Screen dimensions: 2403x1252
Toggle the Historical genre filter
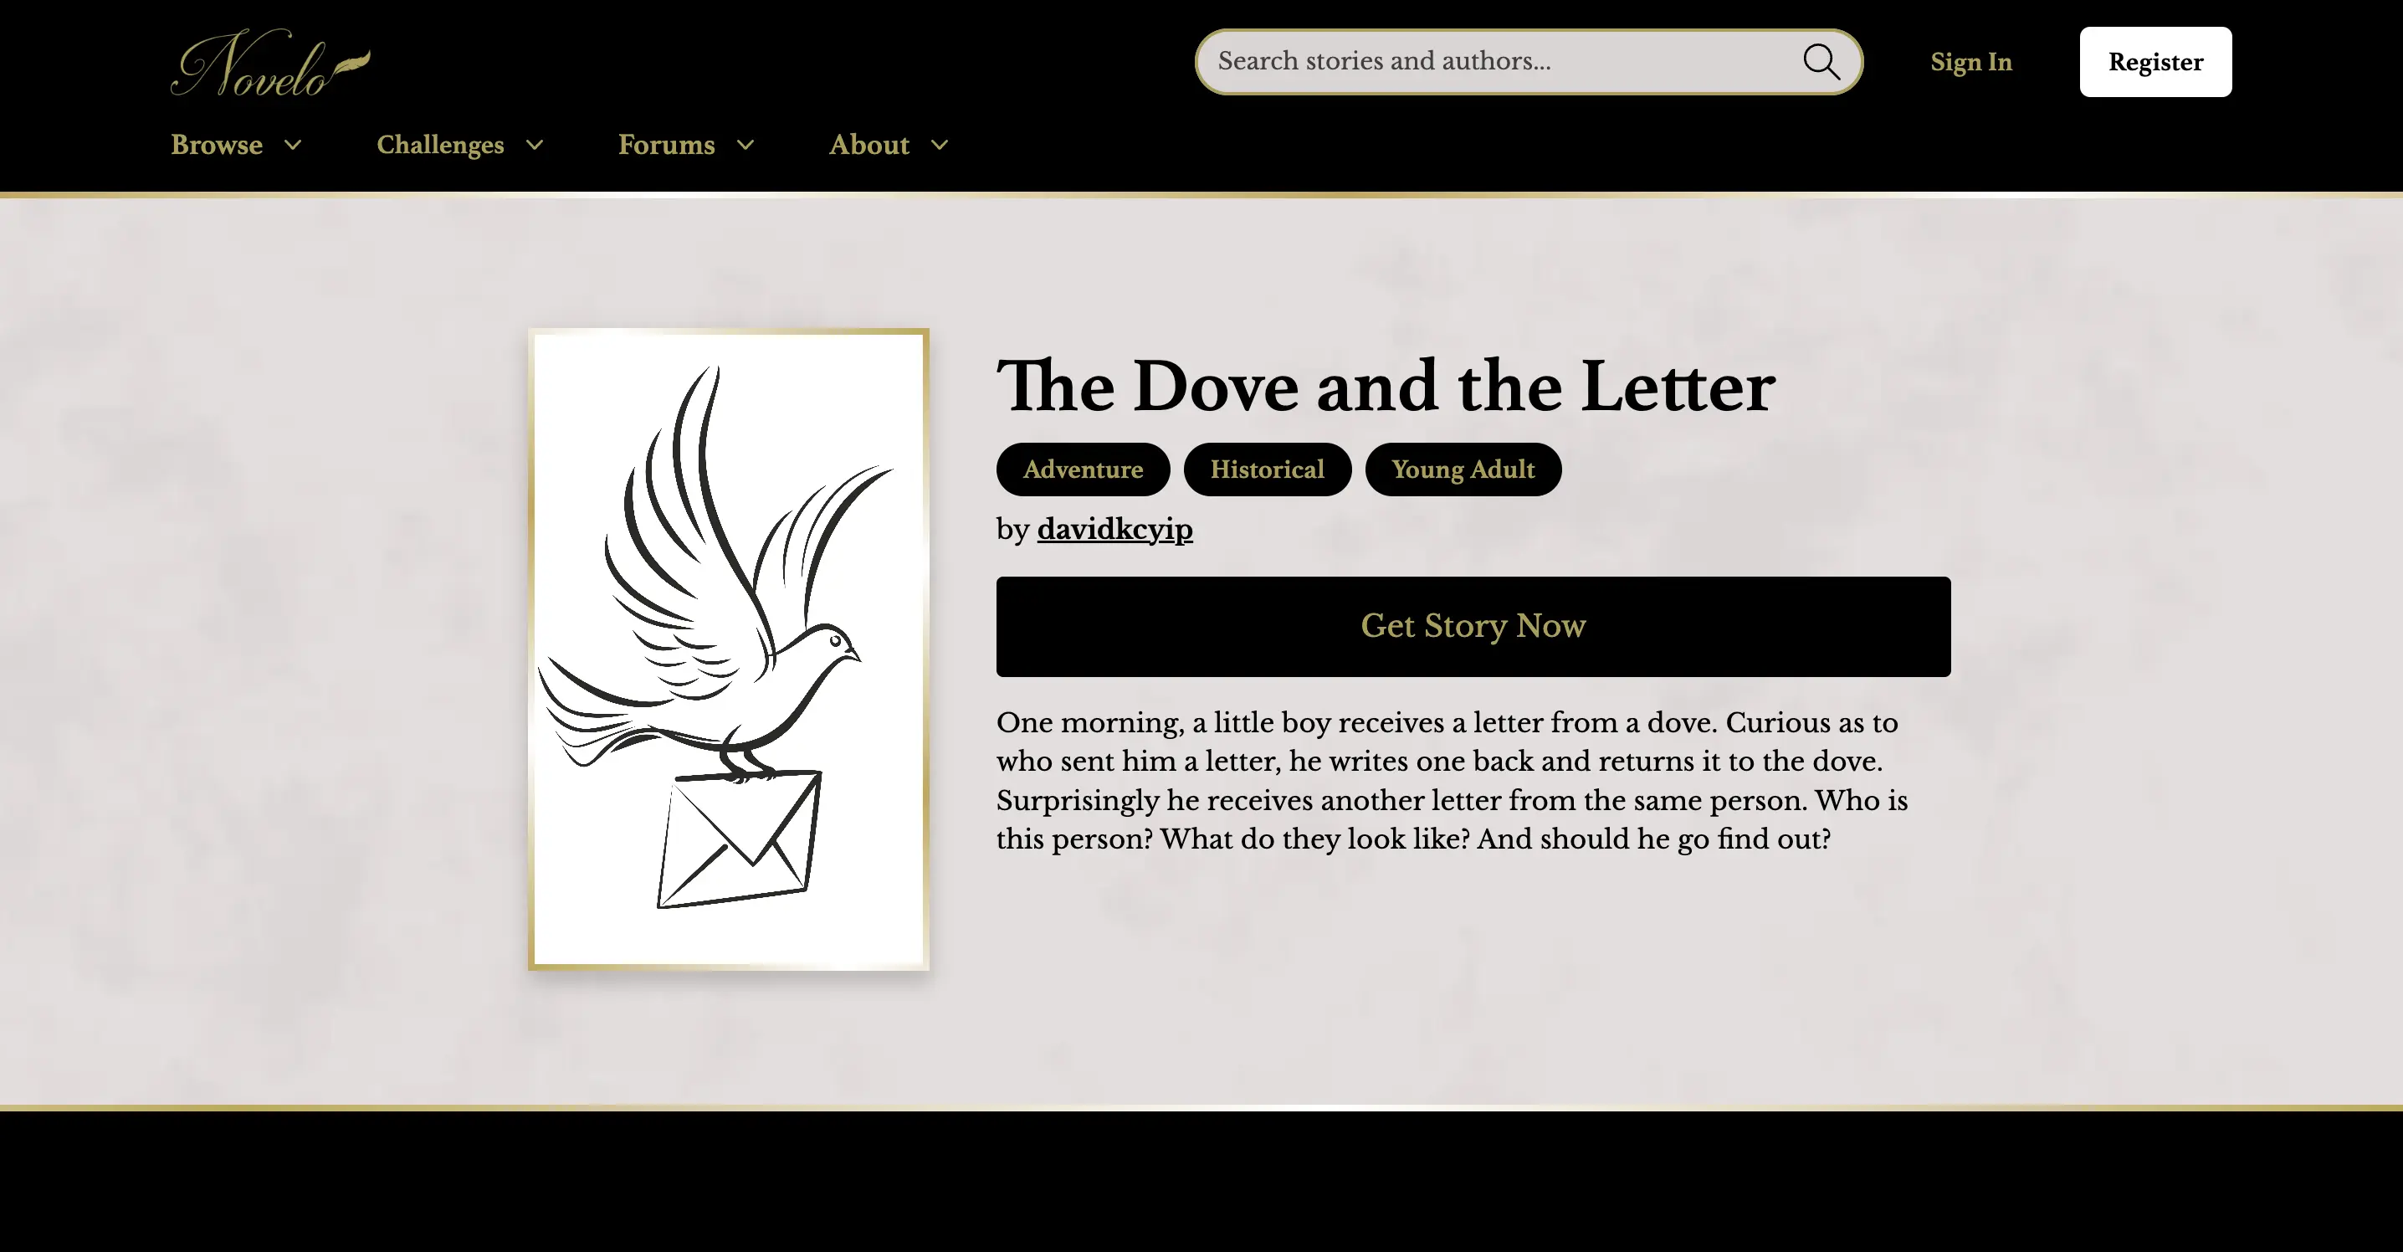[x=1267, y=467]
